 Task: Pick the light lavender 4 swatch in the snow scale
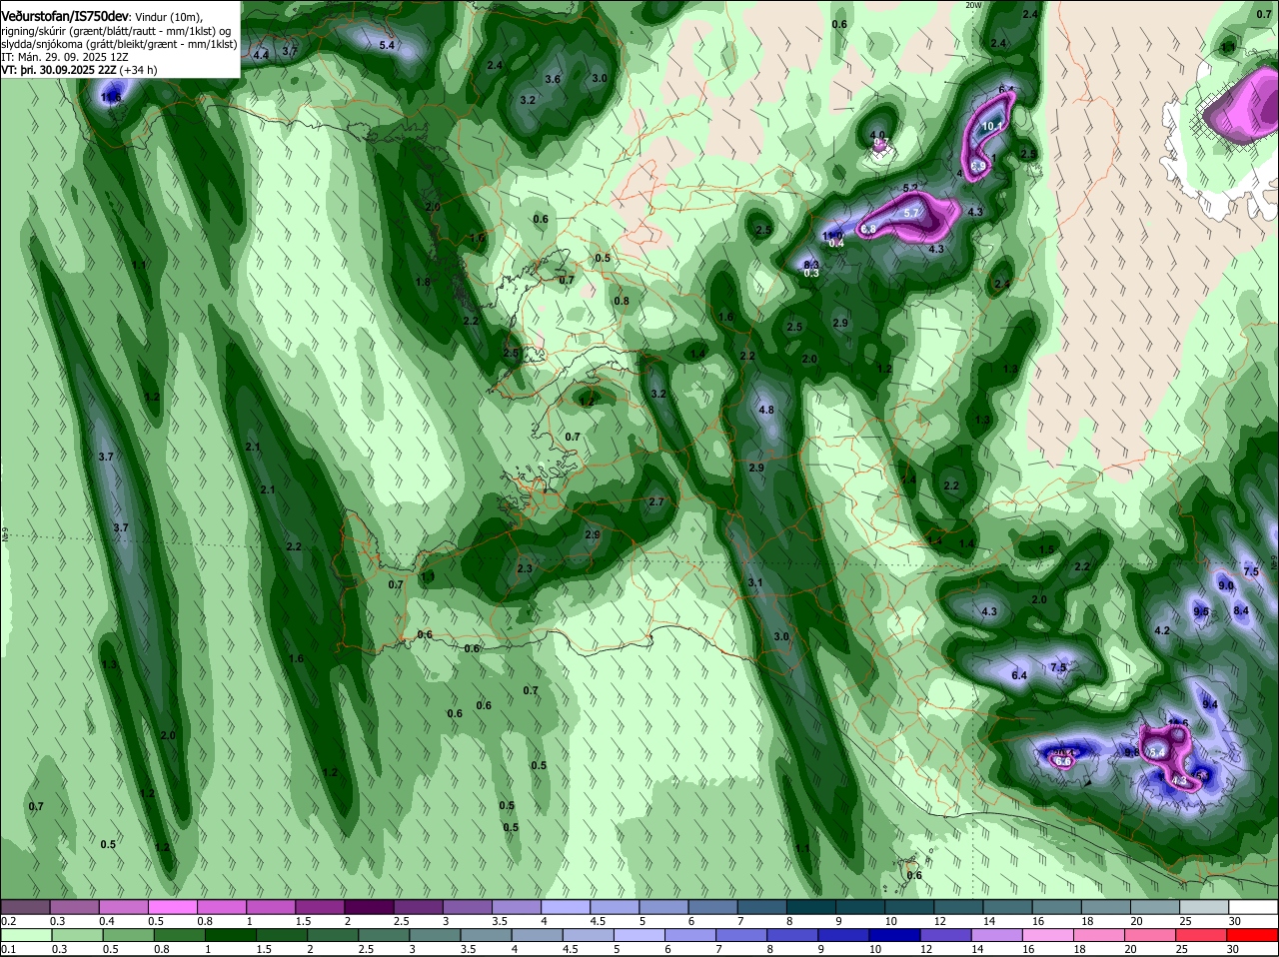point(566,907)
